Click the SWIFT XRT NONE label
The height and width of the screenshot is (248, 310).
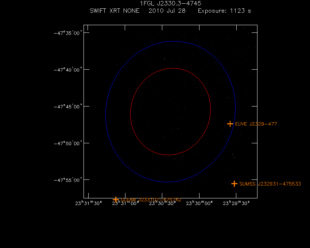tap(115, 11)
